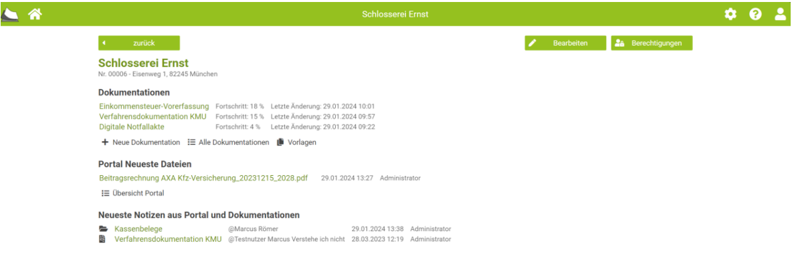Click the folder icon beside Kassenbelege

102,229
